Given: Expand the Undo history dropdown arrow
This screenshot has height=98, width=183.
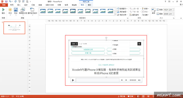Looking at the screenshot, I should (x=12, y=2).
